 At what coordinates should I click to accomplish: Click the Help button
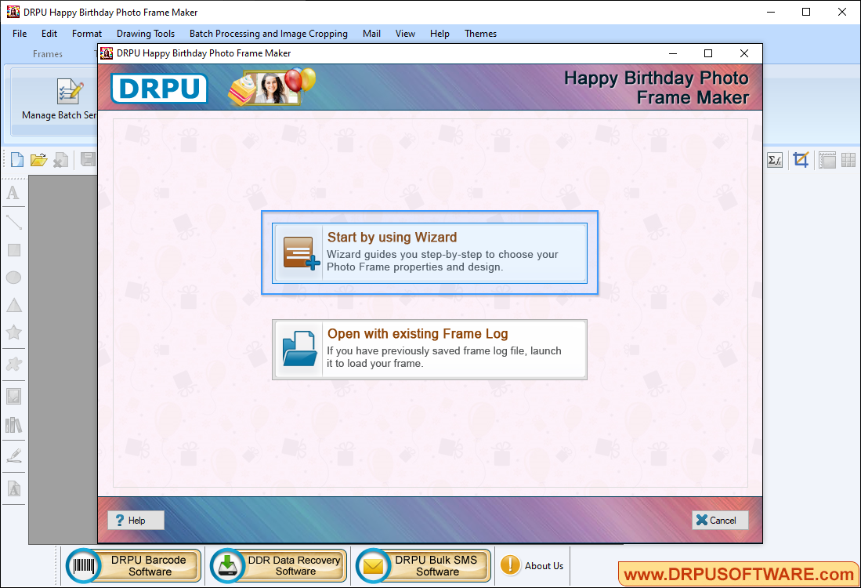click(135, 520)
